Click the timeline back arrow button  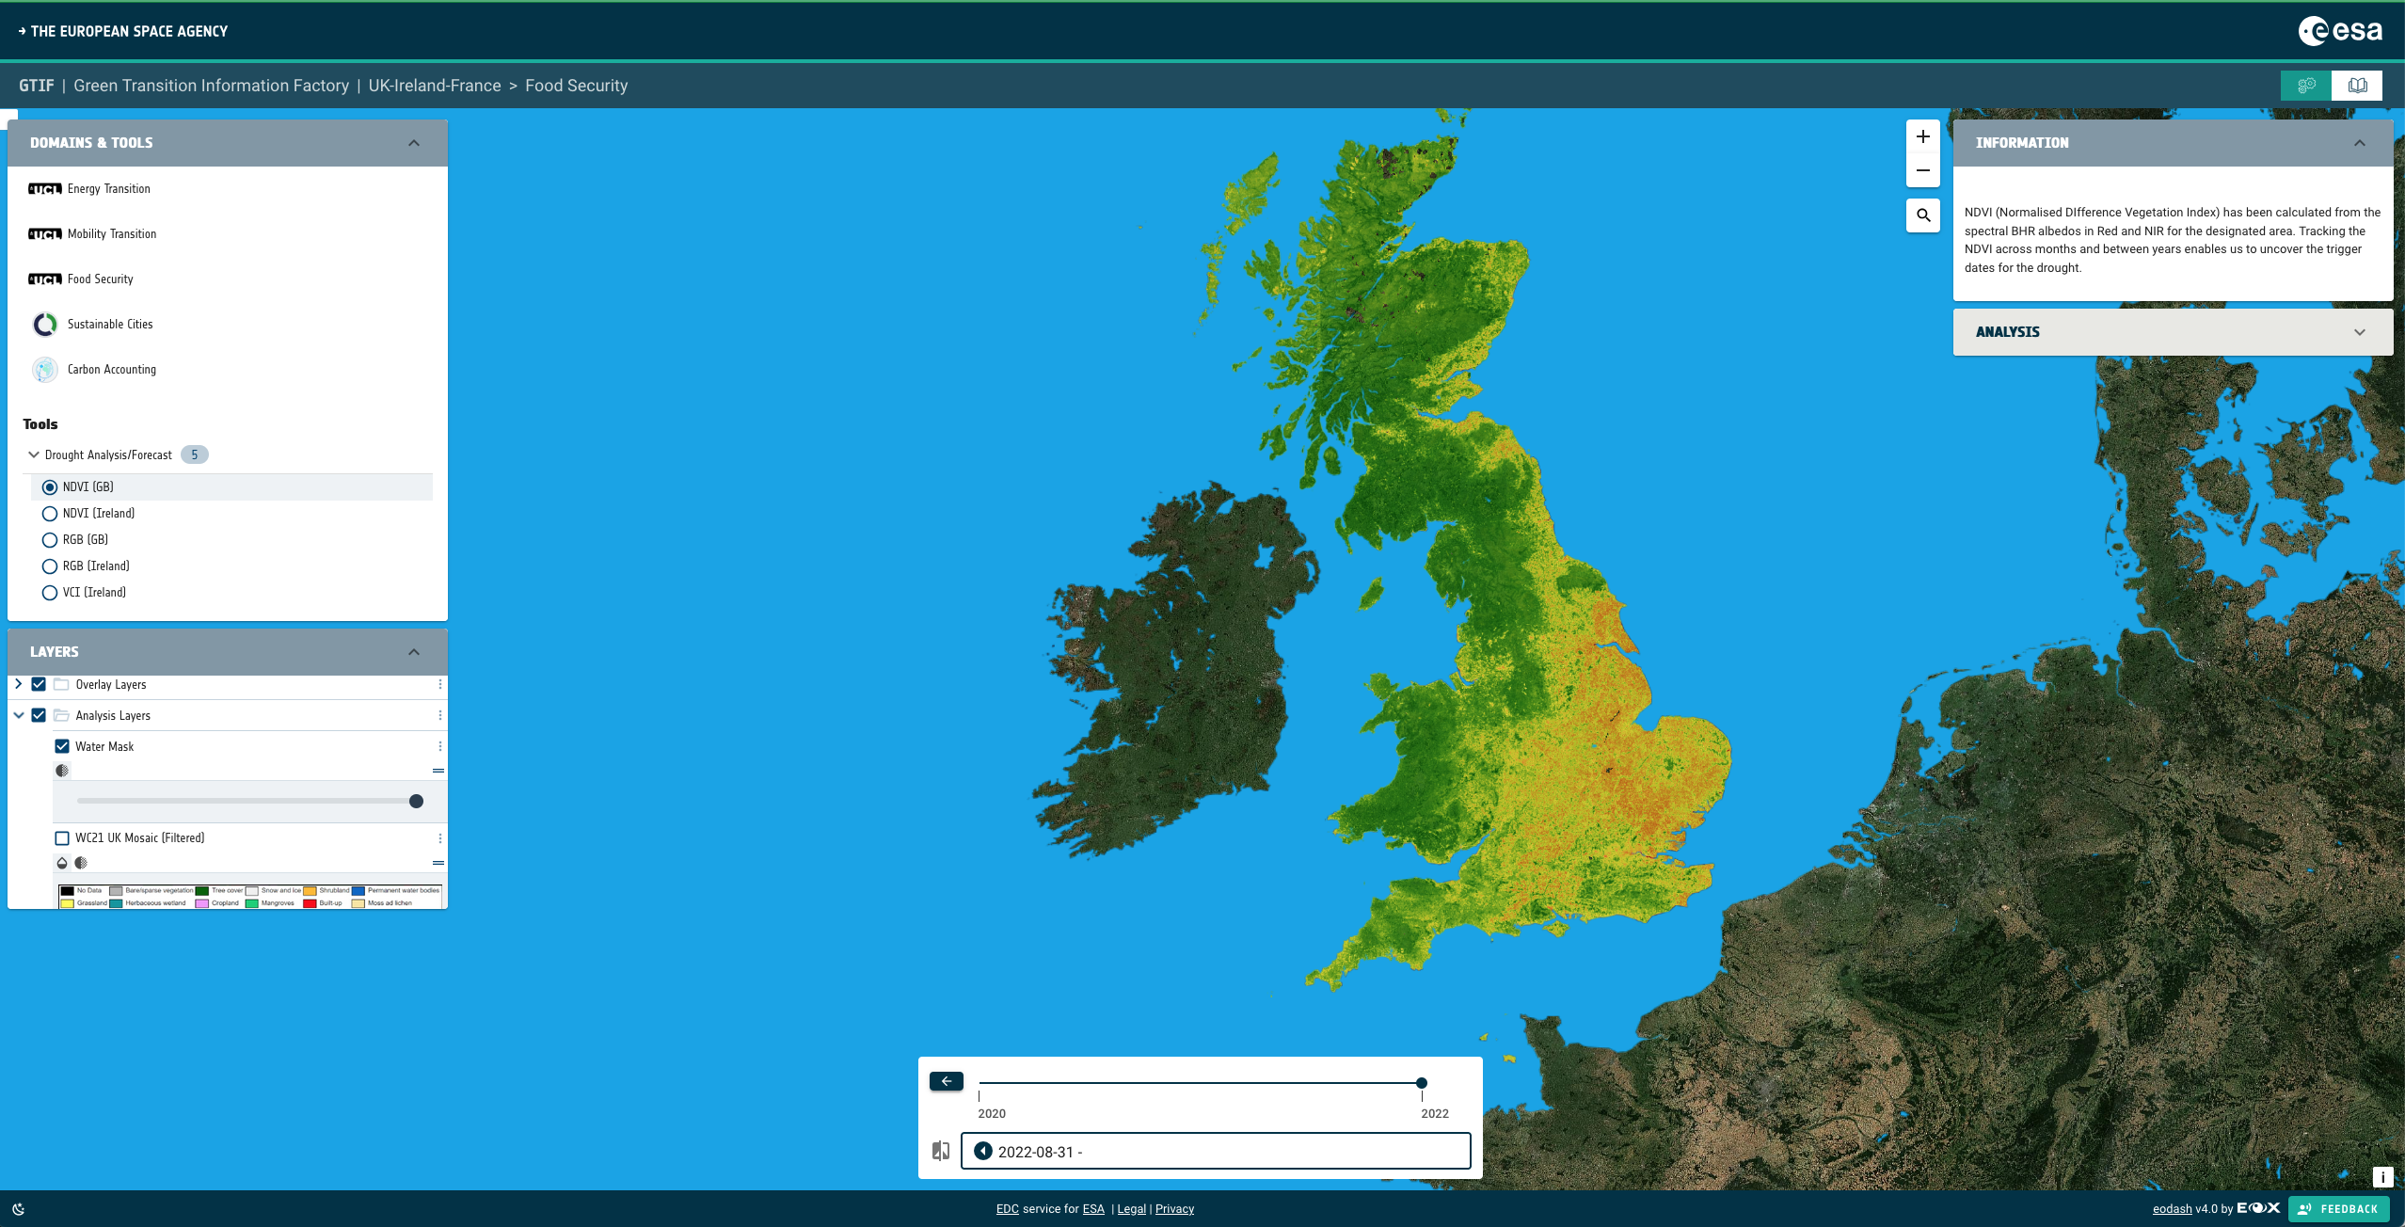(x=946, y=1081)
